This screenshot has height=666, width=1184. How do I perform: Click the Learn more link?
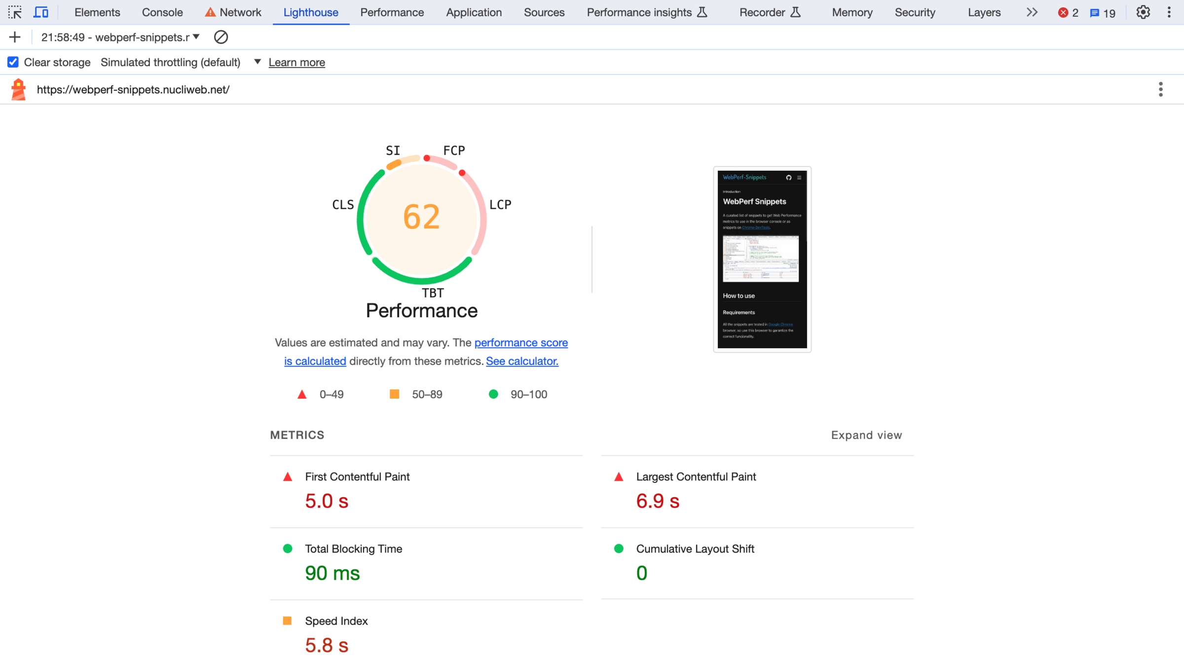296,62
